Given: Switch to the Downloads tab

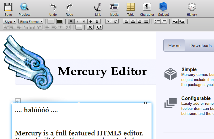Looking at the screenshot, I should 200,45.
